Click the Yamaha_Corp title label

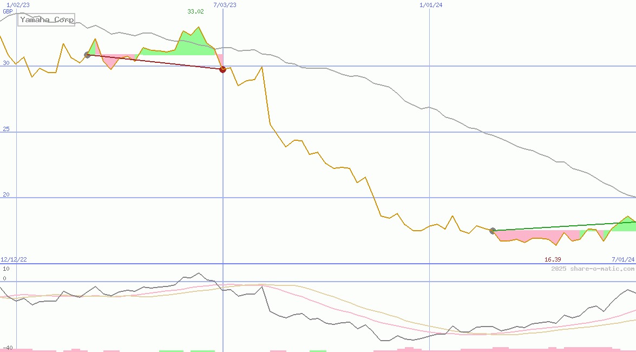pos(47,19)
